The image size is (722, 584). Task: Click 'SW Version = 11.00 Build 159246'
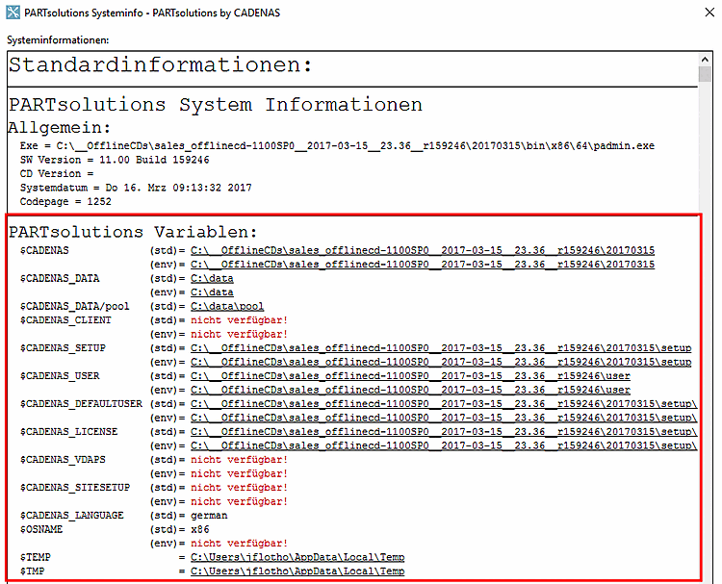(115, 160)
